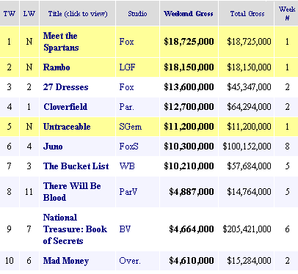Open the LGF studio link

click(127, 67)
